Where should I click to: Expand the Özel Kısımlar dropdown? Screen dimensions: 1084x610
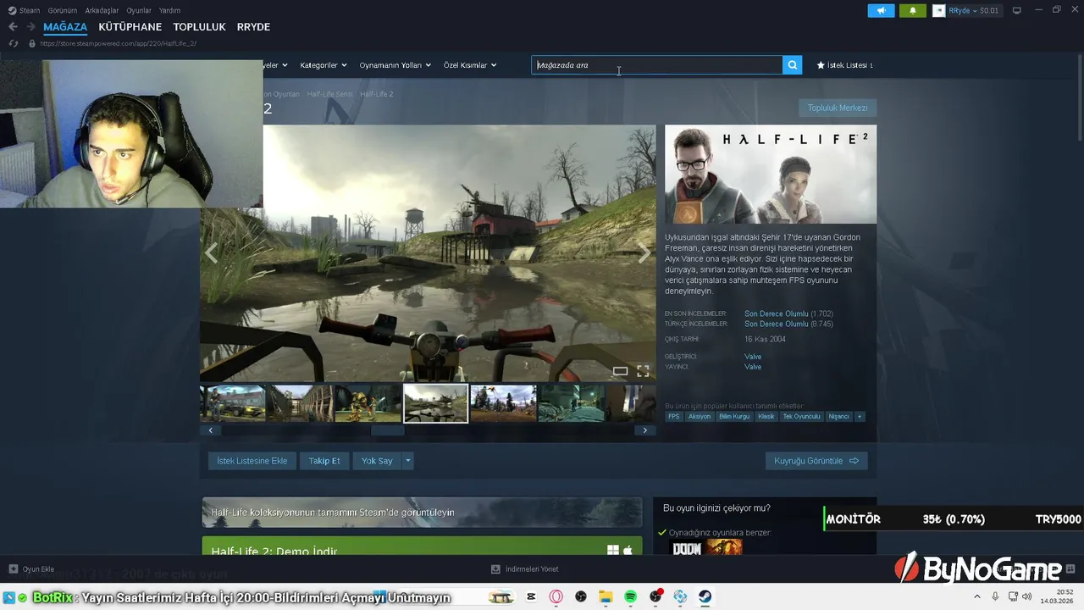470,65
